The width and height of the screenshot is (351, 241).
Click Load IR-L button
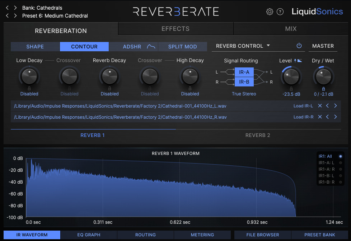[x=303, y=106]
